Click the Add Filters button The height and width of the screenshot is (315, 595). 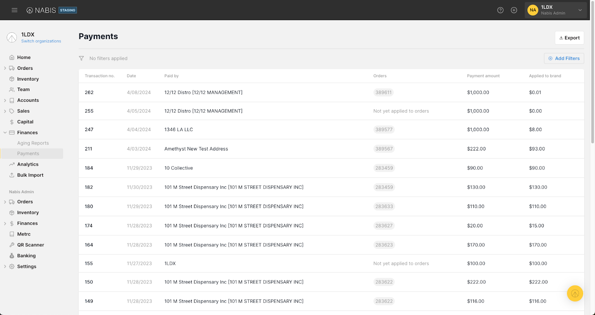(564, 58)
